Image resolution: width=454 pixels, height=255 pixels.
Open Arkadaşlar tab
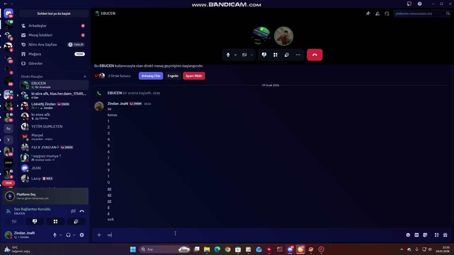[x=54, y=25]
